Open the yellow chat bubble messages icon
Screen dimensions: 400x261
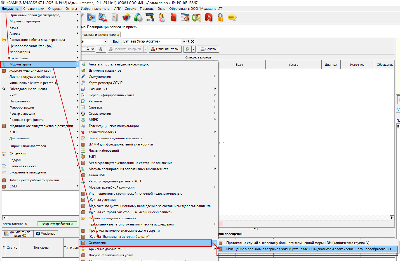(232, 18)
